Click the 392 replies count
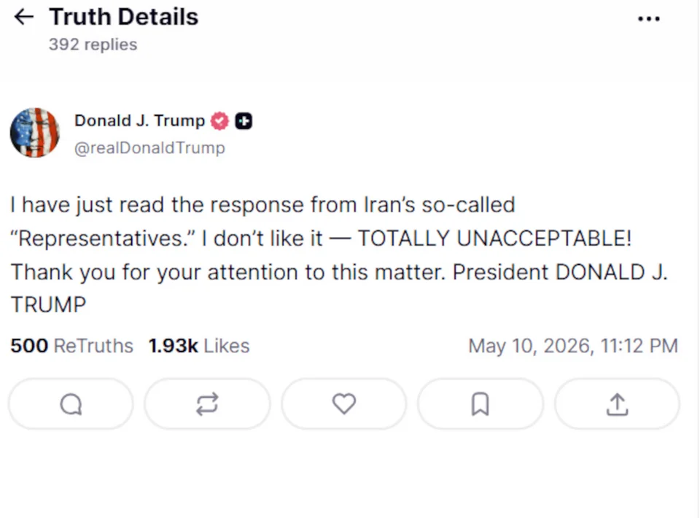Image resolution: width=700 pixels, height=518 pixels. tap(93, 45)
